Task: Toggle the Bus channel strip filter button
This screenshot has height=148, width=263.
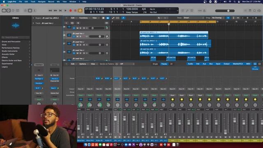Action: (211, 64)
